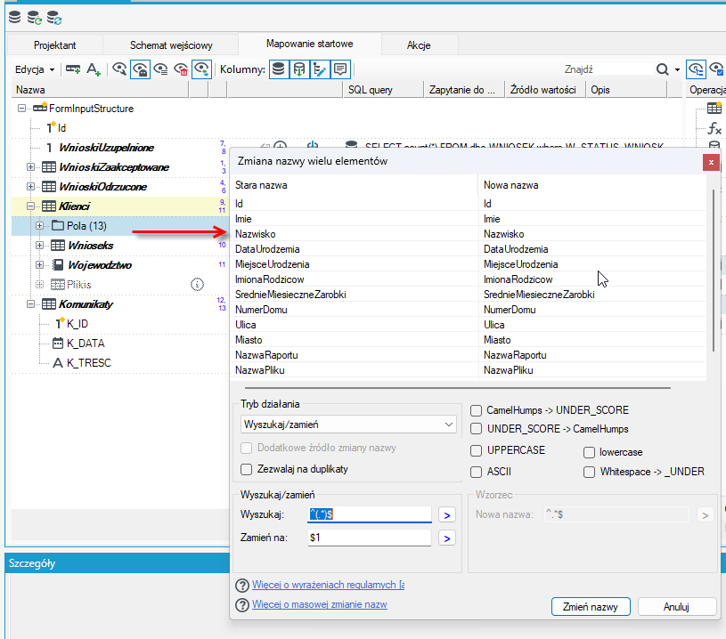
Task: Check the lowercase option
Action: (589, 452)
